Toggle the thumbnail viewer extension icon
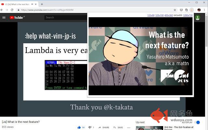The width and height of the screenshot is (208, 130). pos(192,10)
